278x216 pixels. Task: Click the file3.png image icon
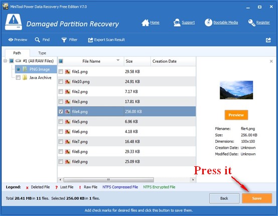coord(68,101)
